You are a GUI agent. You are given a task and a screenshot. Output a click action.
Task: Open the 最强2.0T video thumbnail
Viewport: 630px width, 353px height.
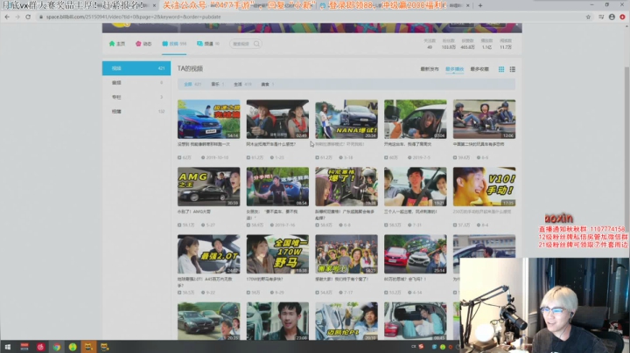(208, 254)
